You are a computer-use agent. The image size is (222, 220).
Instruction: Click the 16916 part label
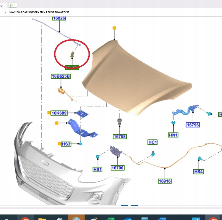point(165,181)
